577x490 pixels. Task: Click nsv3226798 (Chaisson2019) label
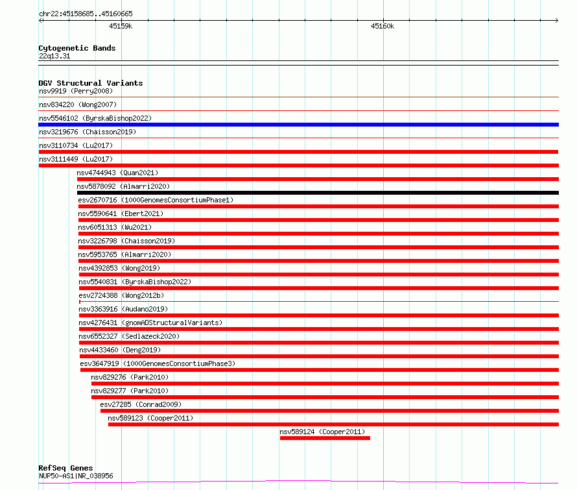point(126,241)
